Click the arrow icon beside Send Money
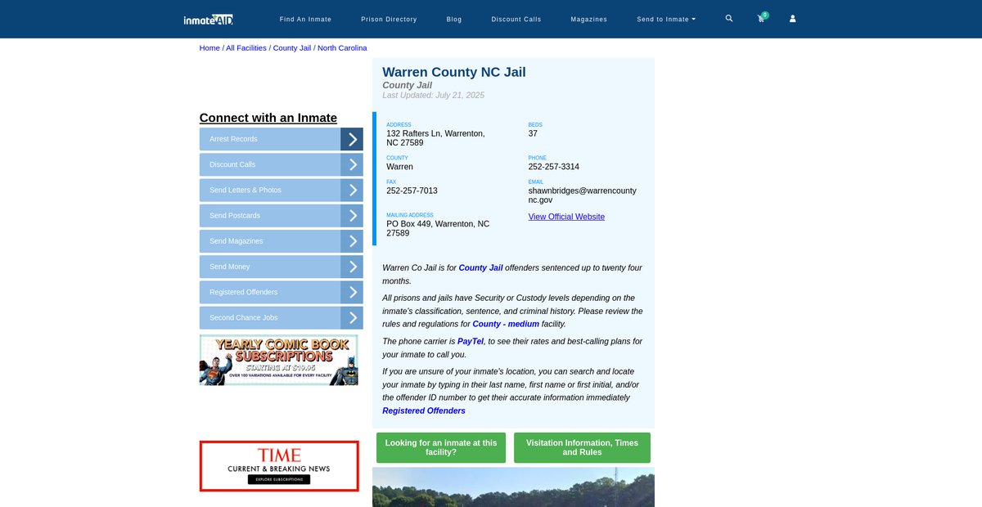Image resolution: width=982 pixels, height=507 pixels. tap(352, 267)
